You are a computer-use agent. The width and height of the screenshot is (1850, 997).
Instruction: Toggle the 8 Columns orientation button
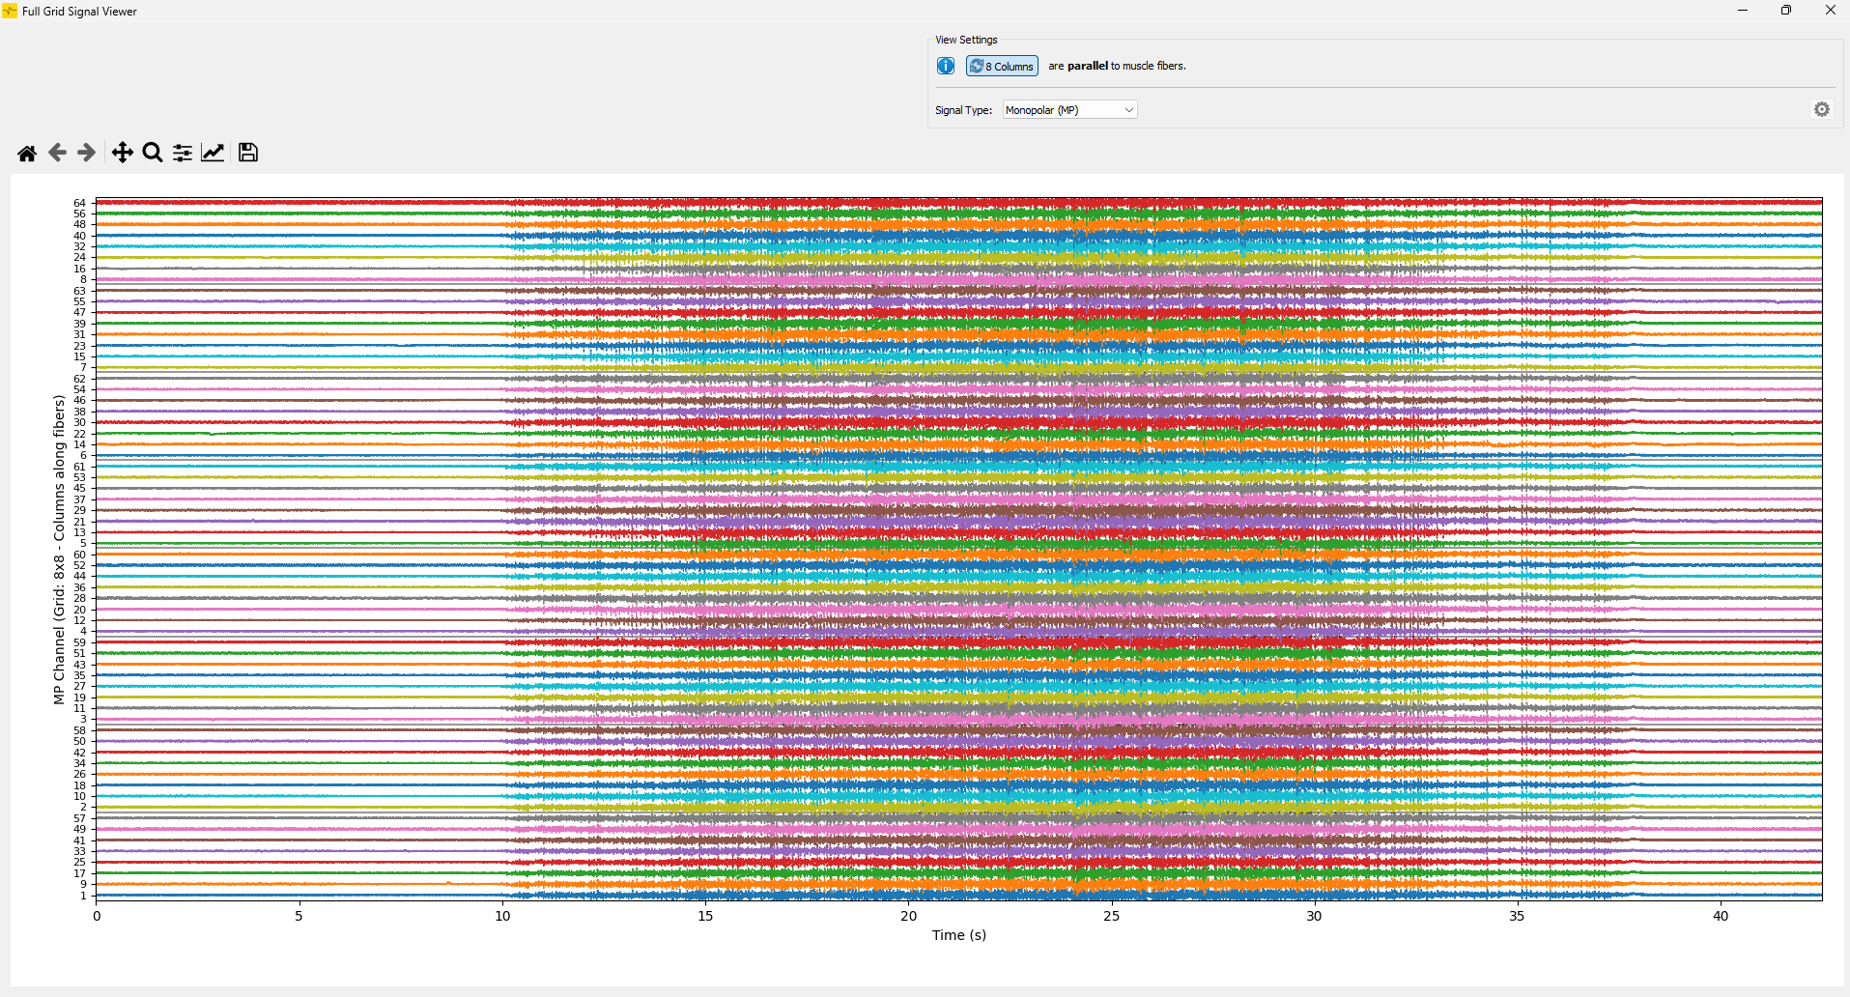[x=1002, y=66]
